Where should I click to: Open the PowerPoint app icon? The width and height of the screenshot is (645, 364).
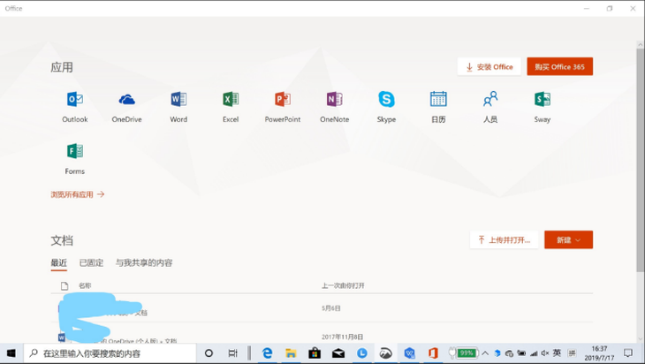[x=283, y=100]
